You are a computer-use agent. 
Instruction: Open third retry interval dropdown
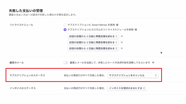[x=93, y=48]
